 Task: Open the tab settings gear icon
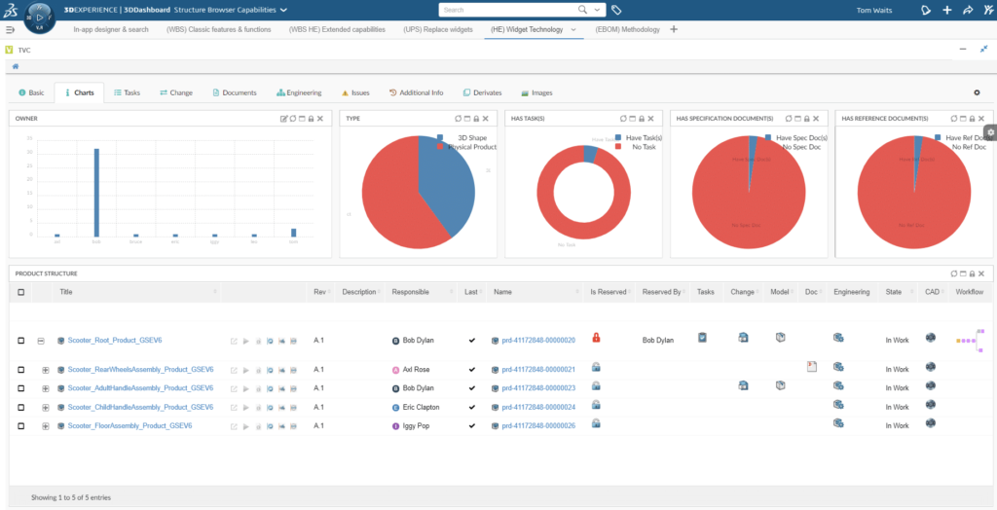(977, 92)
